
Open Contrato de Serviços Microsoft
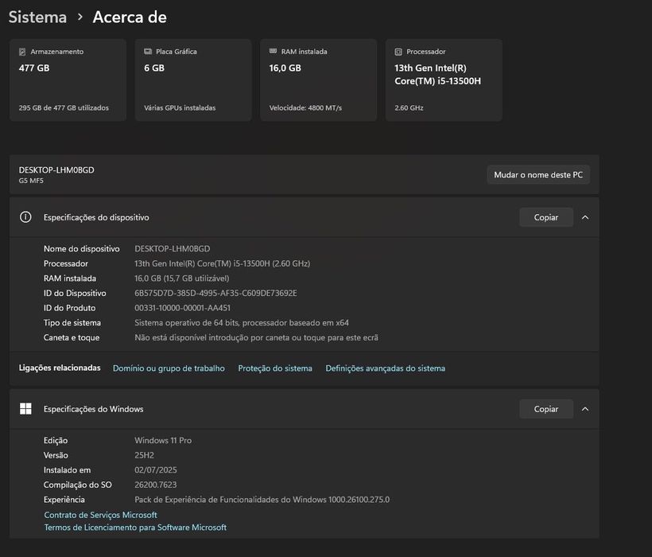tap(101, 515)
